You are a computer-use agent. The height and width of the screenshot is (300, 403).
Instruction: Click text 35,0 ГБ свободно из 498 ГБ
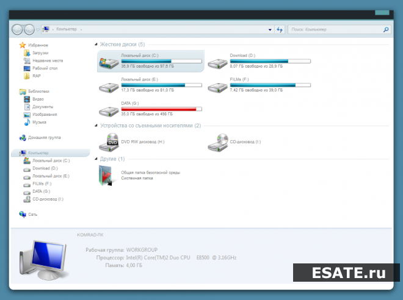(147, 114)
